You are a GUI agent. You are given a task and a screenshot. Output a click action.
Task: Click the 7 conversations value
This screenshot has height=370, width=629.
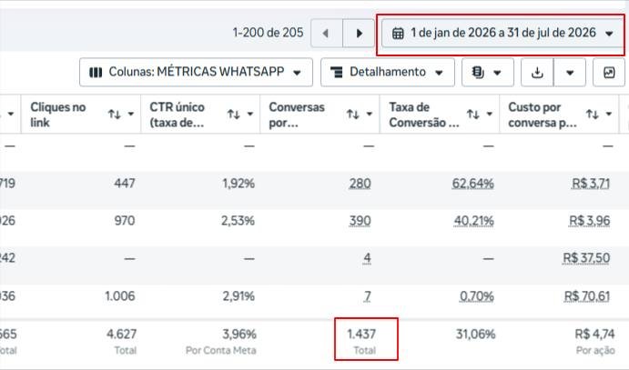point(367,296)
